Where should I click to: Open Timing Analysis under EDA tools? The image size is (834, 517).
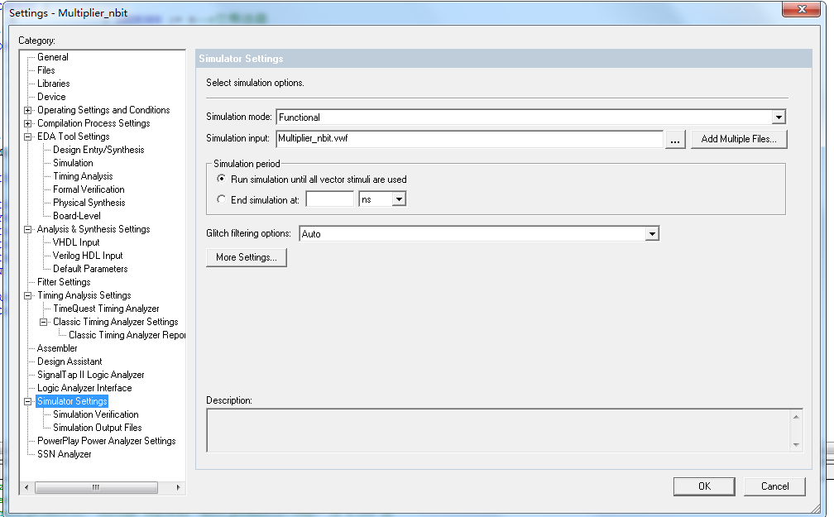pos(83,176)
